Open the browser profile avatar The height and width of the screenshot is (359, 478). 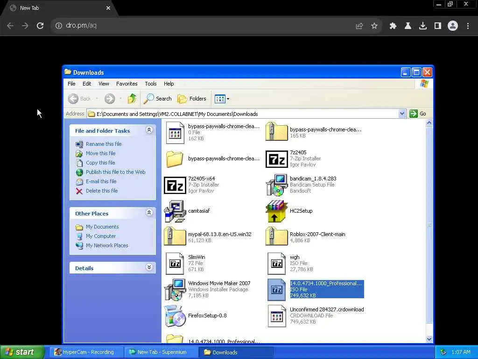pyautogui.click(x=453, y=26)
